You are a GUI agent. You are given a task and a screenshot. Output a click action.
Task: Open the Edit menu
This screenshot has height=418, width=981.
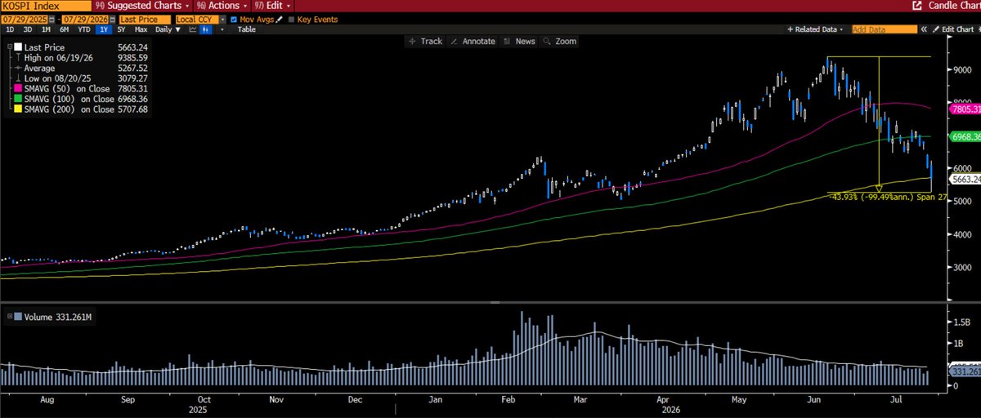274,6
